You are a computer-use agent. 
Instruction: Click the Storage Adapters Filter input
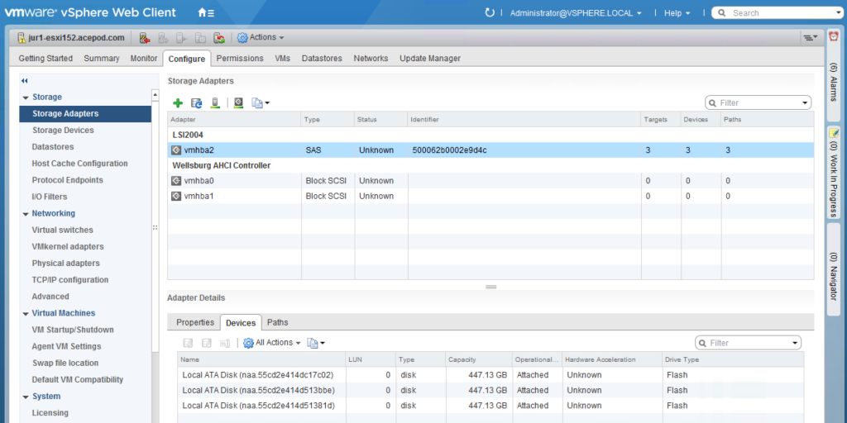tap(758, 102)
